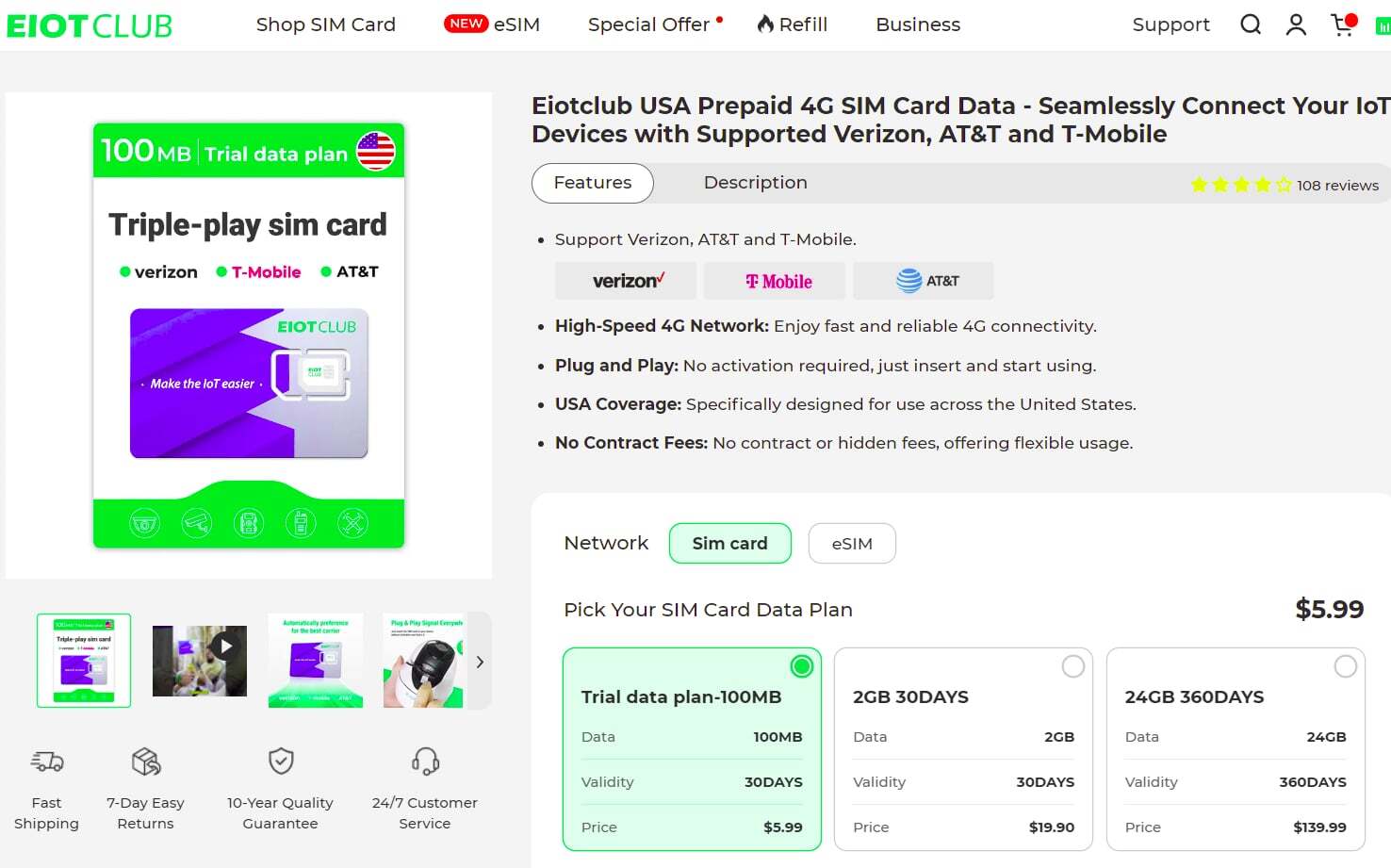Select the 2GB 30DAYS plan radio button

click(x=1073, y=666)
